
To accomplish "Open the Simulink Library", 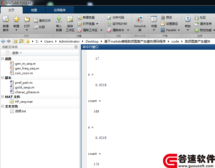I will pyautogui.click(x=140, y=23).
